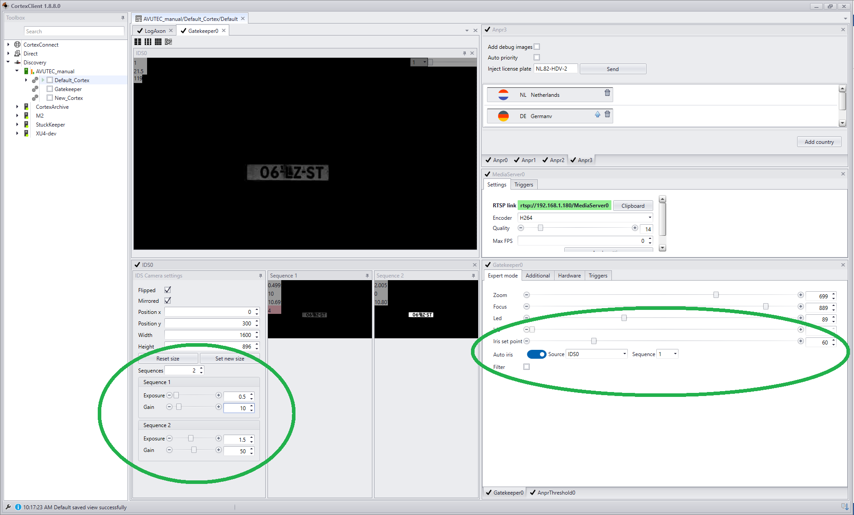The image size is (854, 515).
Task: Click the Quality minus icon
Action: [521, 228]
